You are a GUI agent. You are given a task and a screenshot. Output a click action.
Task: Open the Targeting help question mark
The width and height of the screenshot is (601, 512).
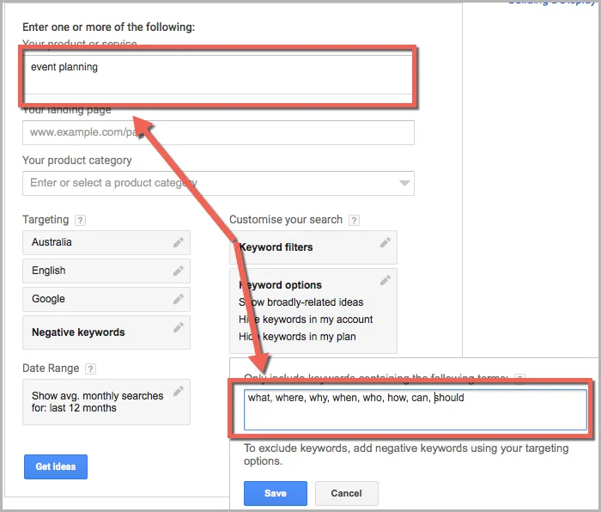[x=80, y=221]
